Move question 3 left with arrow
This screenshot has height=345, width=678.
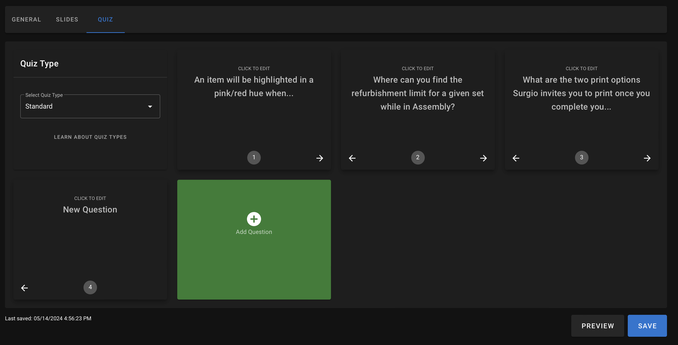pos(516,158)
